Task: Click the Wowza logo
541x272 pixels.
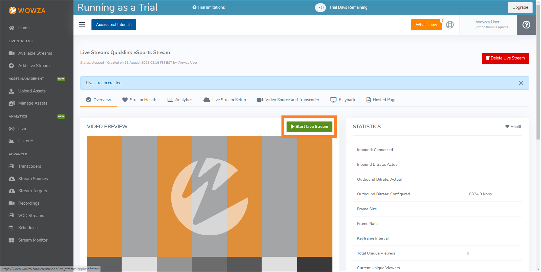Action: pos(27,11)
